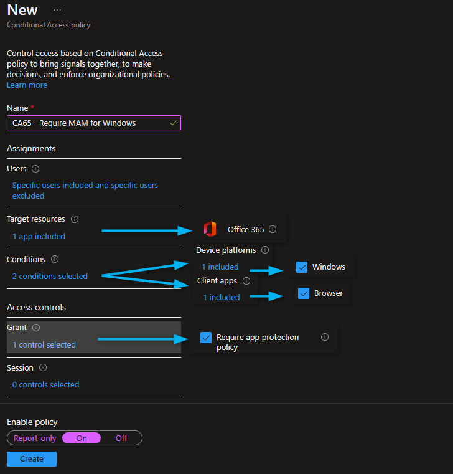
Task: Click the Office 365 app logo icon
Action: click(x=210, y=229)
